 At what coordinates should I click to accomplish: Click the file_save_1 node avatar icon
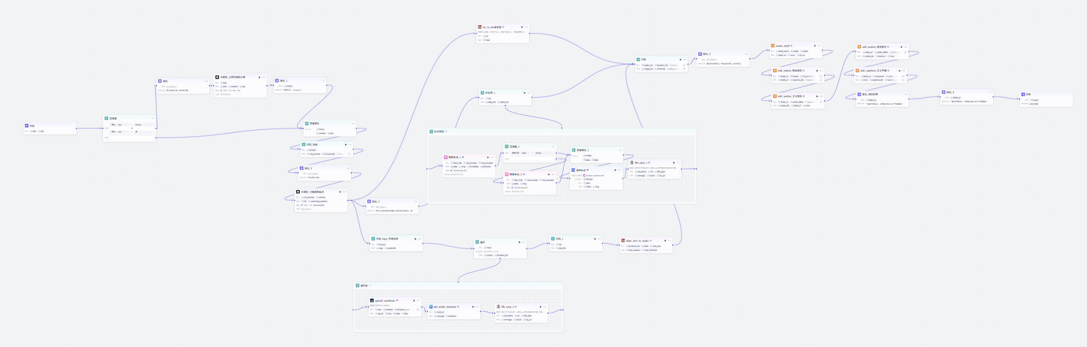[632, 163]
